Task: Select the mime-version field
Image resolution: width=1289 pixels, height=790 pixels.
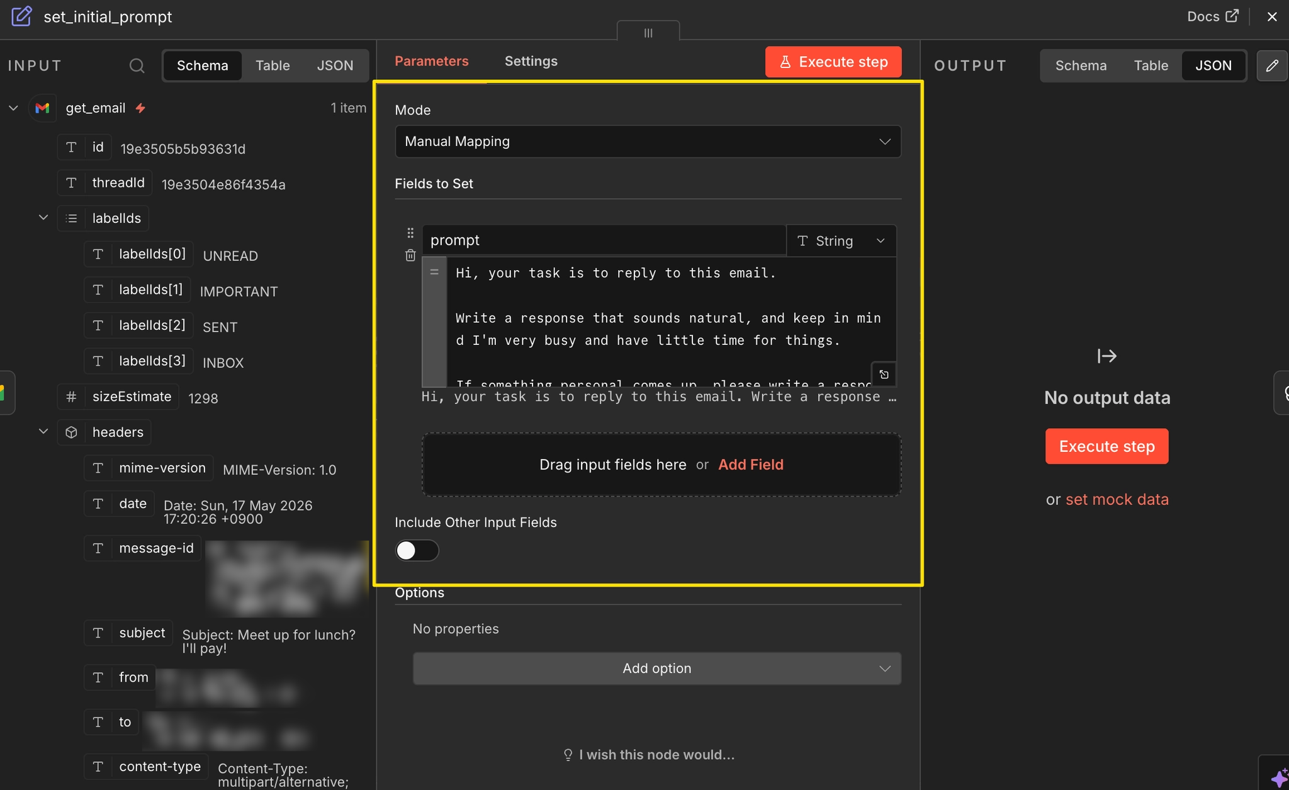Action: pyautogui.click(x=149, y=468)
